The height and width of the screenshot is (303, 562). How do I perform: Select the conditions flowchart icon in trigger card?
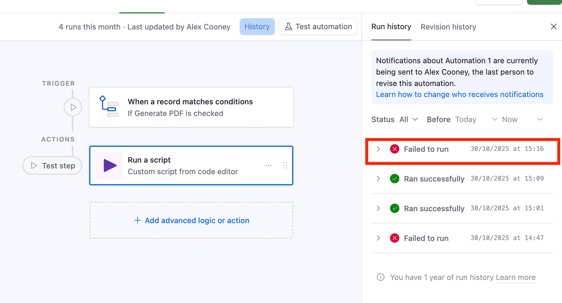tap(109, 107)
